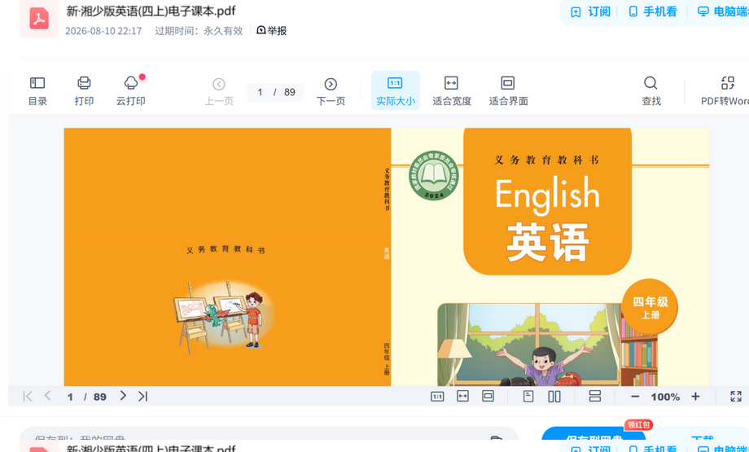Switch to two-page view in the bottom bar
Image resolution: width=749 pixels, height=452 pixels.
pyautogui.click(x=554, y=396)
